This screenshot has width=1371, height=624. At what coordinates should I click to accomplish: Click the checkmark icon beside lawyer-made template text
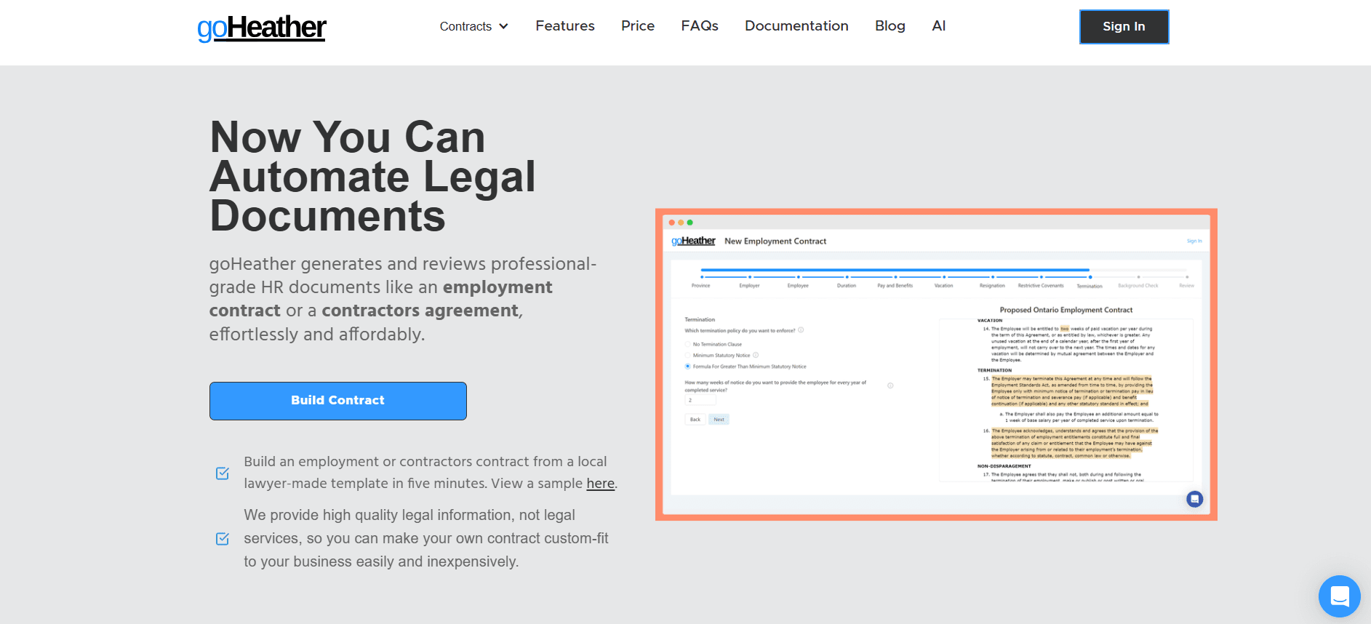coord(223,473)
